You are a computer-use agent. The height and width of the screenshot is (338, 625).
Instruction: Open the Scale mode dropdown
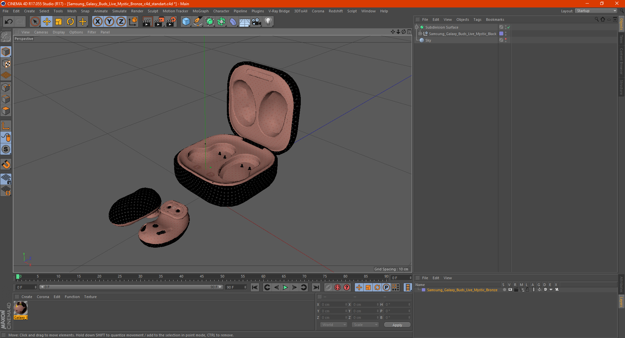point(365,325)
